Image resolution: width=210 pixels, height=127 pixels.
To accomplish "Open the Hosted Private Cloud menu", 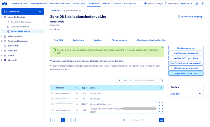I will point(60,3).
